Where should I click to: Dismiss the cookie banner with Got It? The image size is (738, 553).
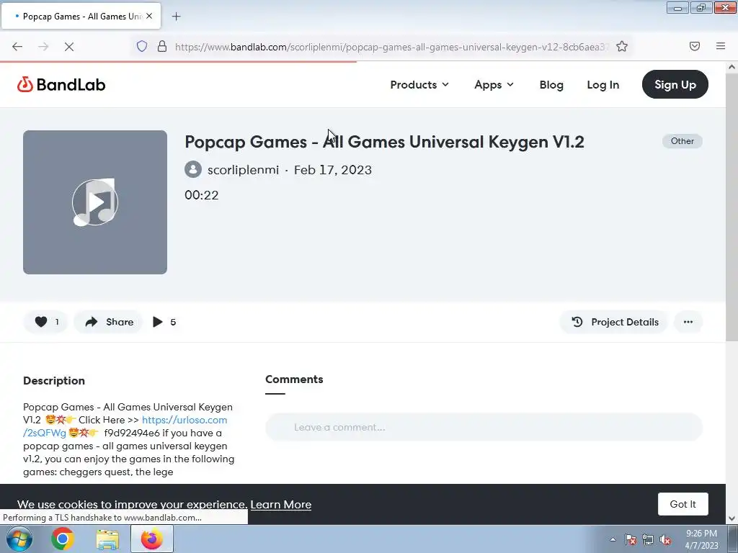coord(683,504)
